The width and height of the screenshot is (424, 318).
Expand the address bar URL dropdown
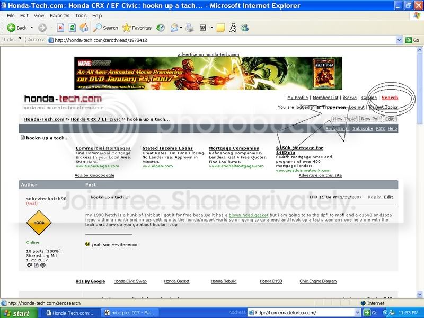coord(399,40)
